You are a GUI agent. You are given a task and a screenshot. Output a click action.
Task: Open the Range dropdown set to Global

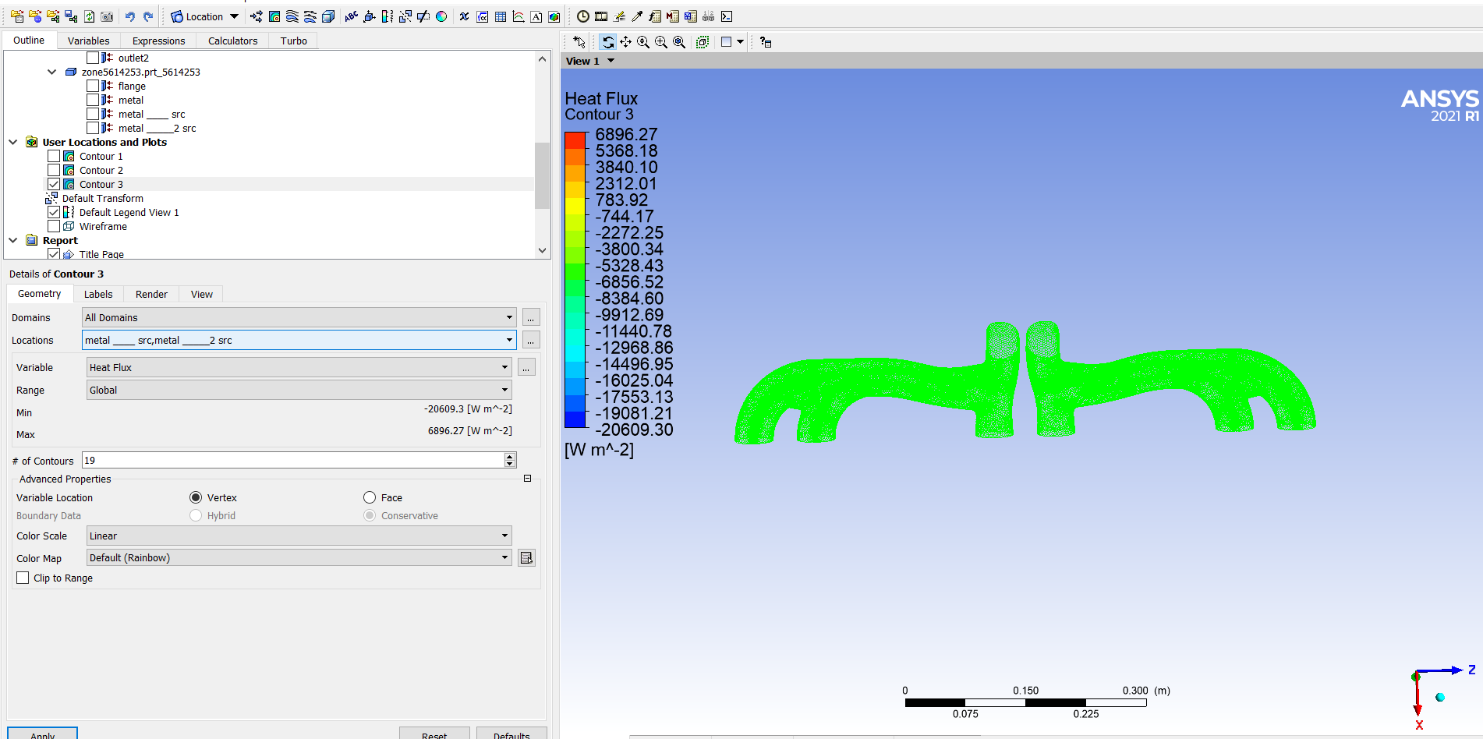pos(299,391)
